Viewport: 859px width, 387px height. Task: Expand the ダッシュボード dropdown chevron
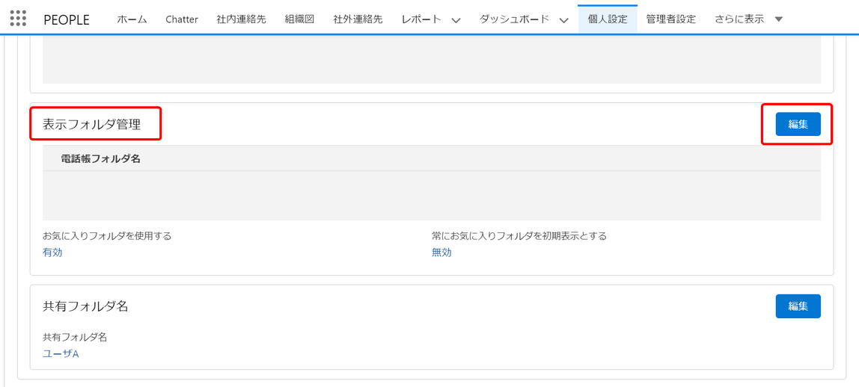pyautogui.click(x=563, y=20)
